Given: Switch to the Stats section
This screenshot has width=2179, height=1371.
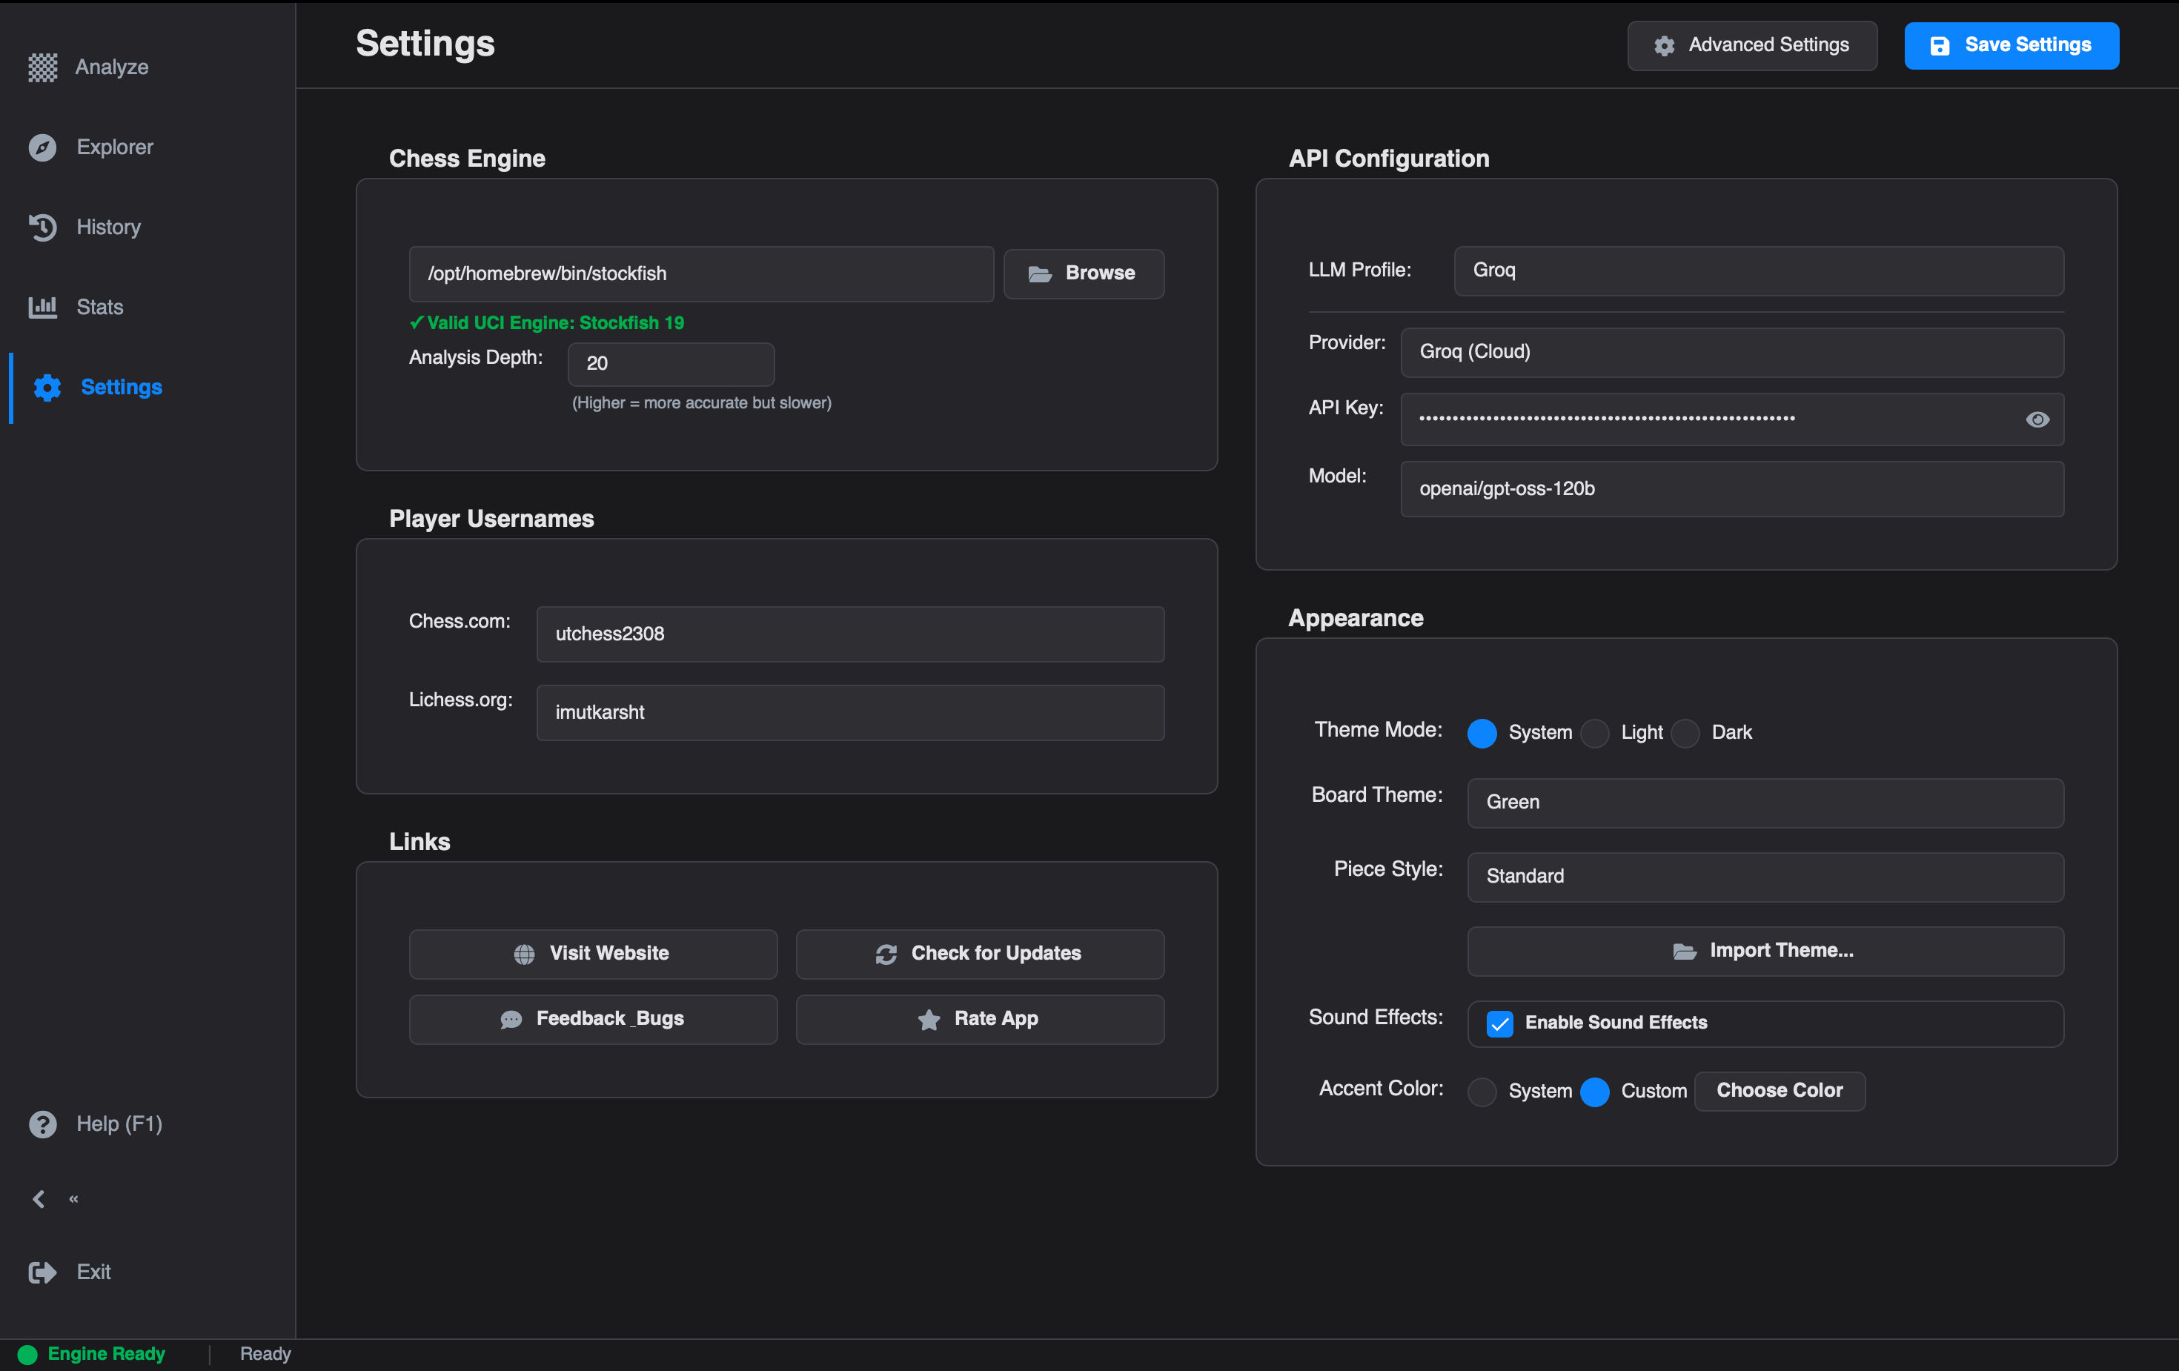Looking at the screenshot, I should click(x=99, y=307).
